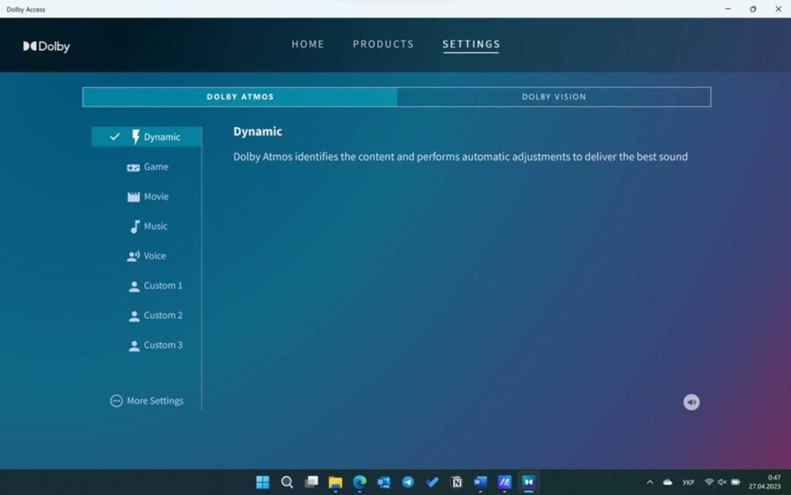This screenshot has height=495, width=791.
Task: Open Notion from taskbar
Action: click(456, 482)
